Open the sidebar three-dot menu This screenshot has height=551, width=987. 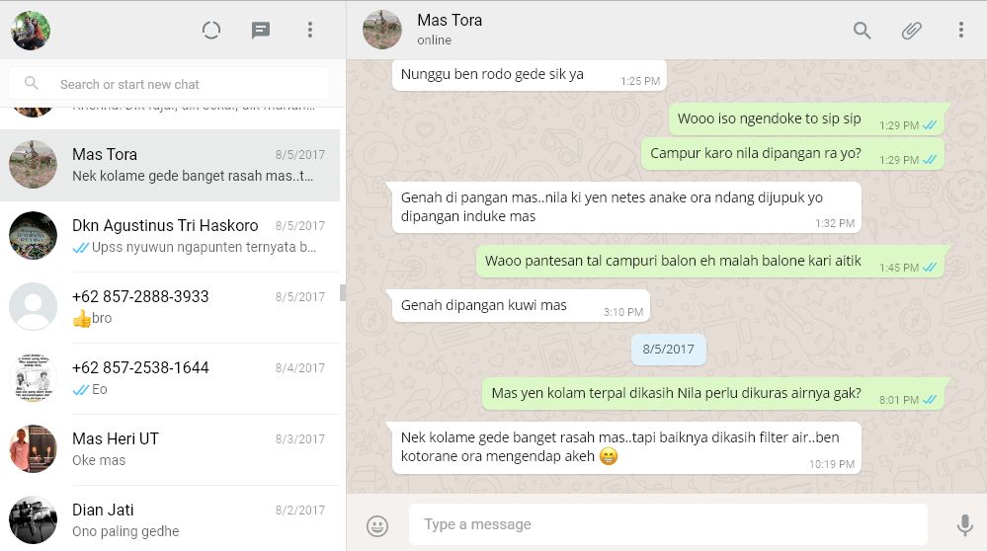[x=309, y=30]
